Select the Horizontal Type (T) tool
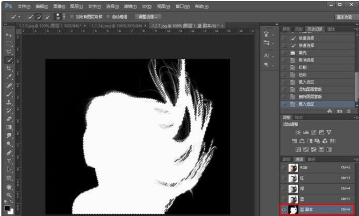This screenshot has width=359, height=216. [9, 160]
